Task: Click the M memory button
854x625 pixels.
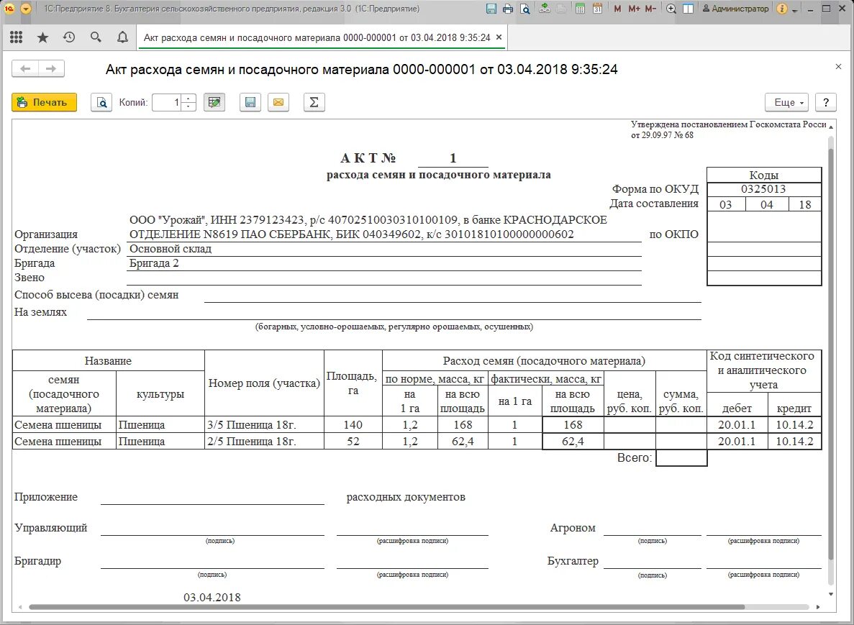Action: tap(617, 9)
